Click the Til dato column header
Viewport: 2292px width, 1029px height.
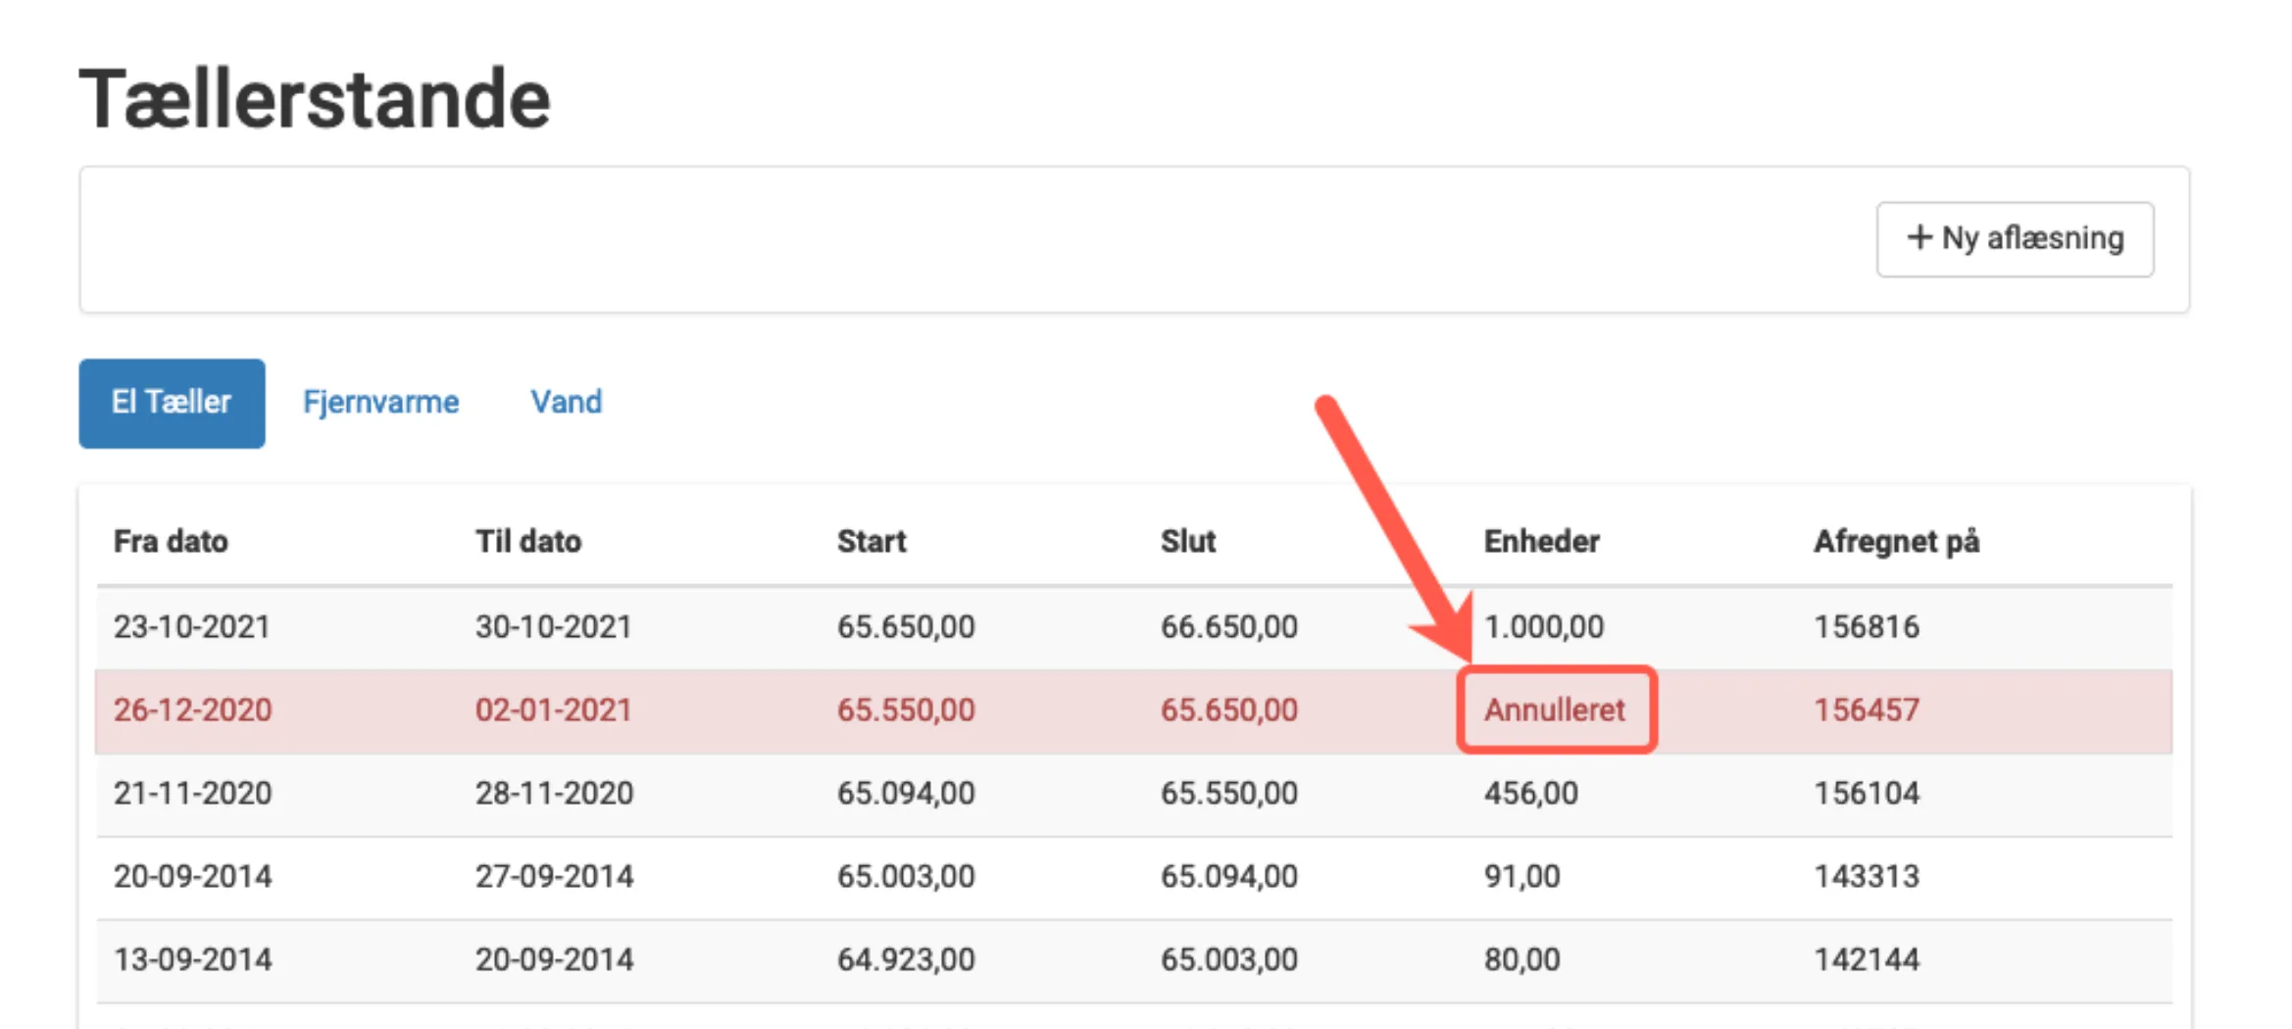[x=528, y=541]
